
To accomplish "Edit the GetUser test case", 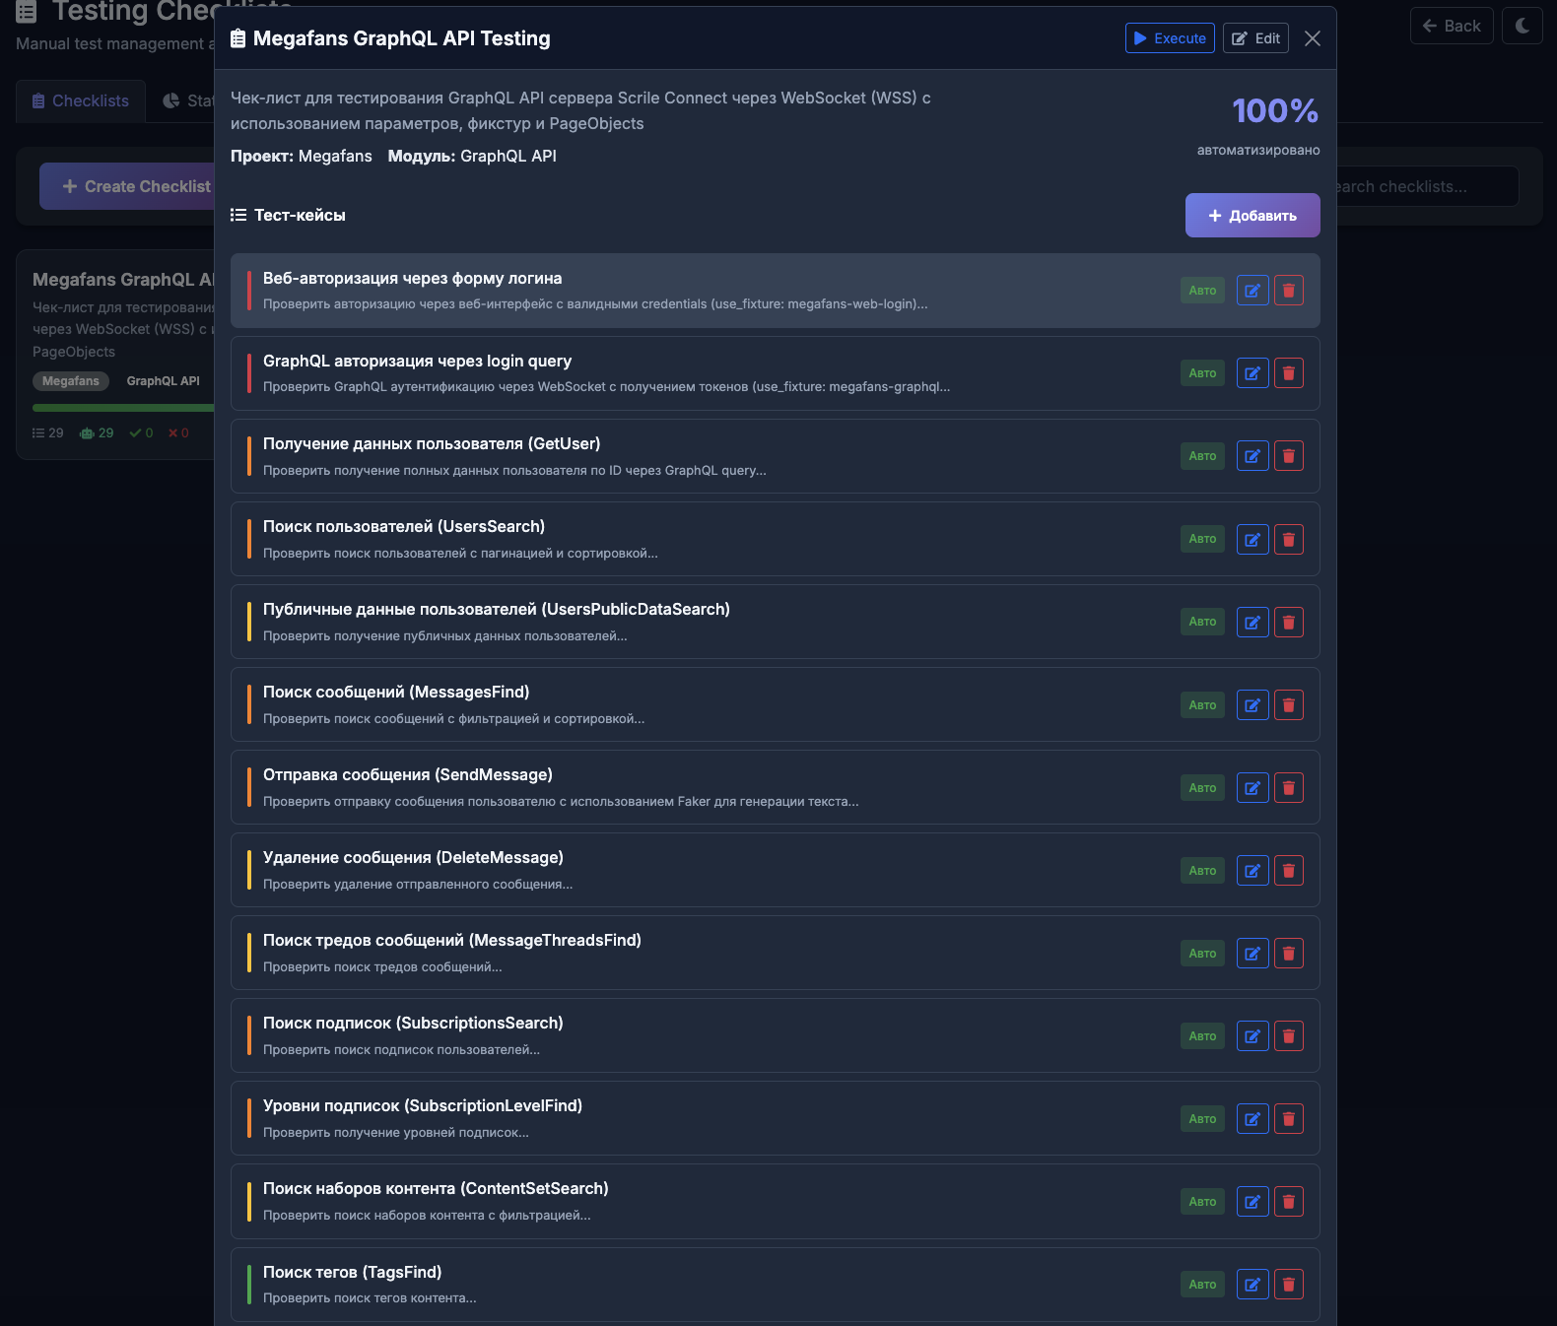I will (1252, 456).
